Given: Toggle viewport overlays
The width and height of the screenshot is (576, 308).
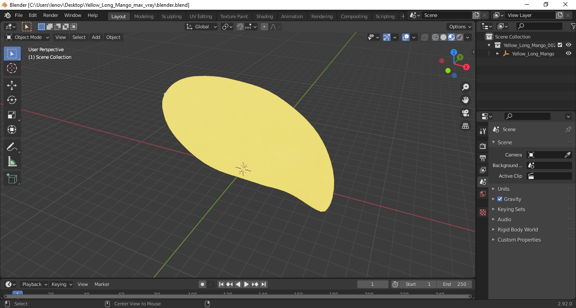Looking at the screenshot, I should tap(406, 37).
